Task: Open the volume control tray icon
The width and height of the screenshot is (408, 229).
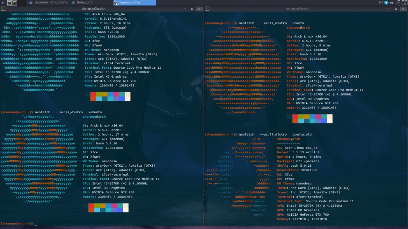Action: click(x=391, y=3)
